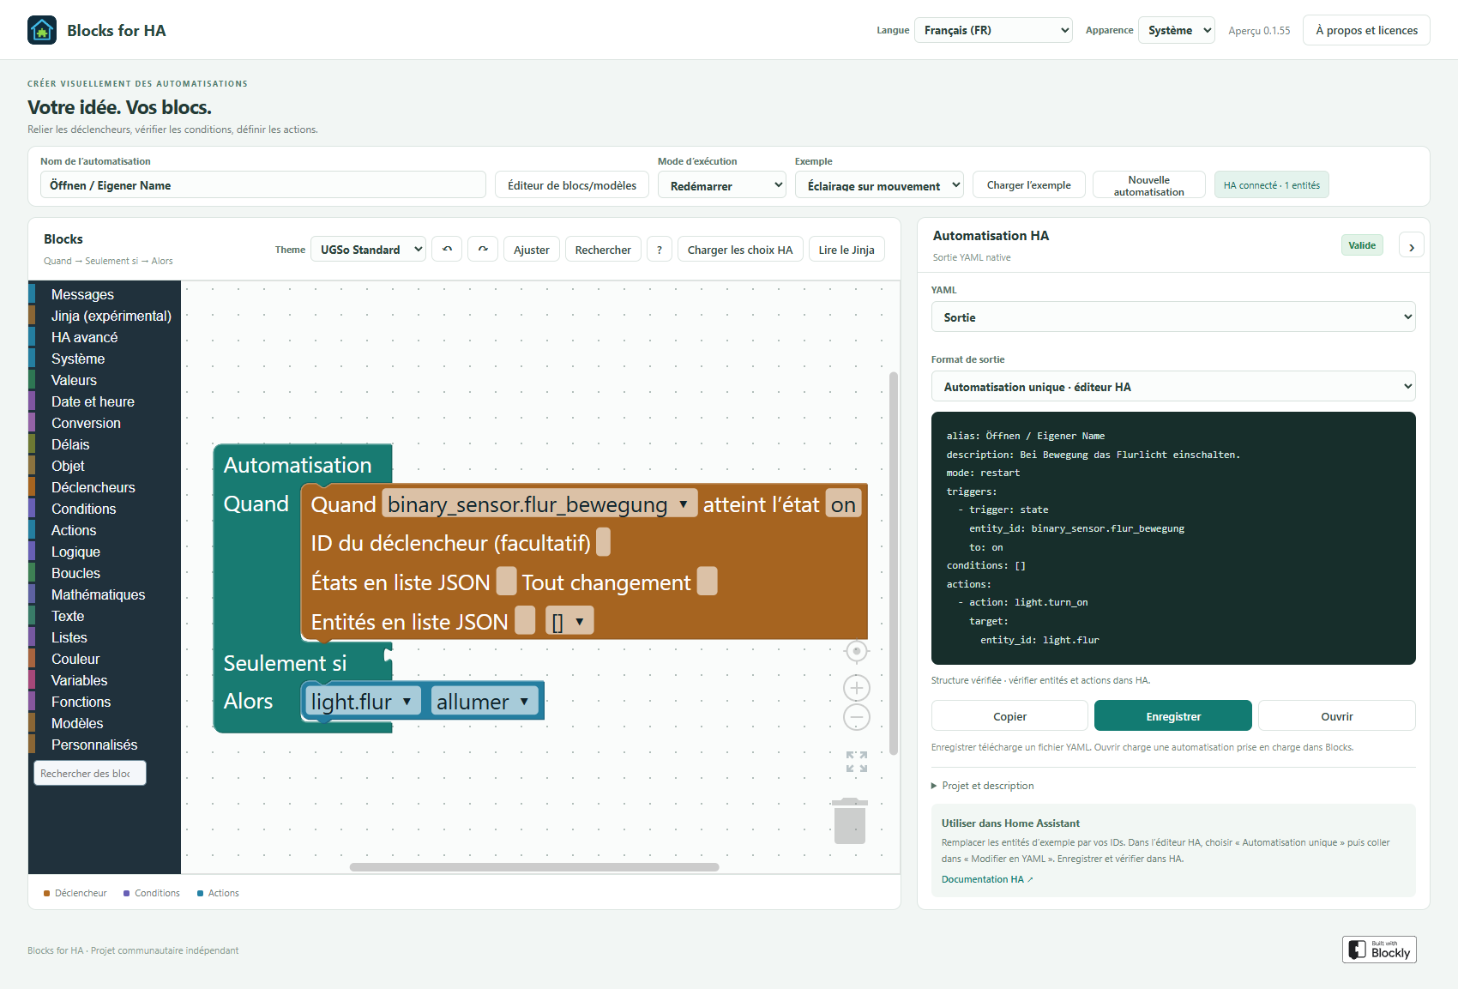The height and width of the screenshot is (989, 1458).
Task: Click the Copier button
Action: 1009,716
